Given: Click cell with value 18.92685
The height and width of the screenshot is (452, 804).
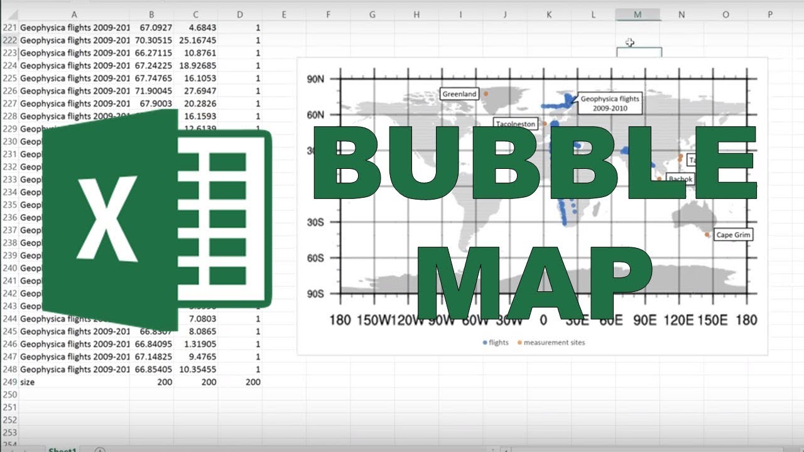Looking at the screenshot, I should 196,65.
